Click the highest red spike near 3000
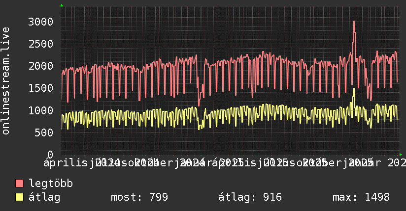Image resolution: width=406 pixels, height=211 pixels. click(354, 22)
